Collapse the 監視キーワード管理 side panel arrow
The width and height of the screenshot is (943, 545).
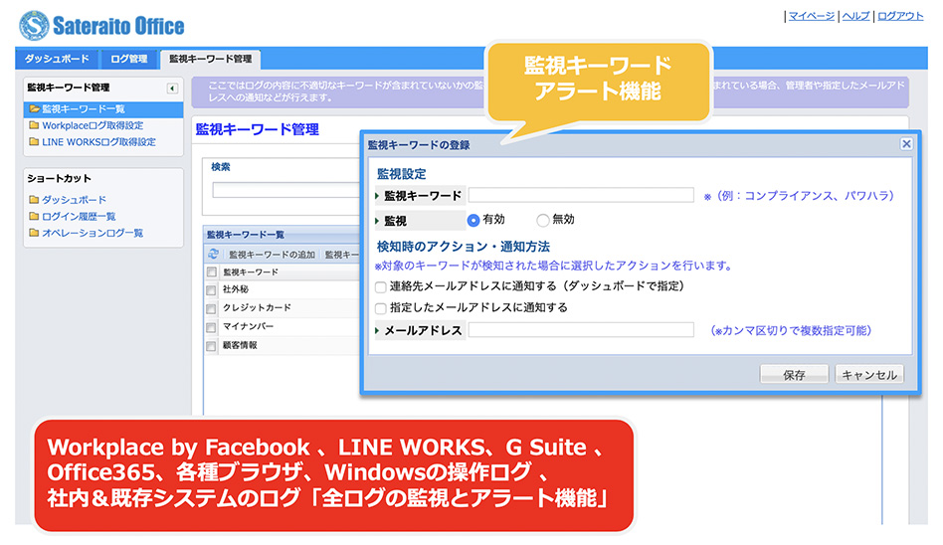click(x=172, y=89)
